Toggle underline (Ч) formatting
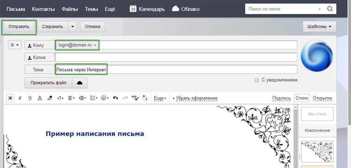The image size is (351, 168). tap(30, 98)
